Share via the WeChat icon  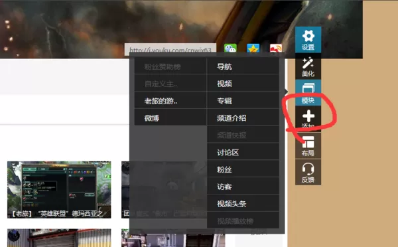click(x=230, y=48)
